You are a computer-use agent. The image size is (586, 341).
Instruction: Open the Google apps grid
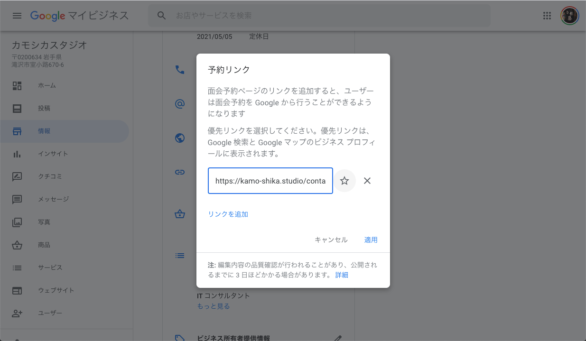click(547, 16)
